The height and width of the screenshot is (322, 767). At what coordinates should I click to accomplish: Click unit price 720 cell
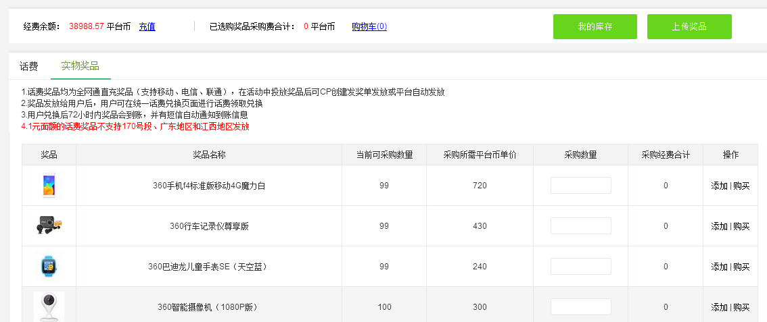click(x=480, y=186)
